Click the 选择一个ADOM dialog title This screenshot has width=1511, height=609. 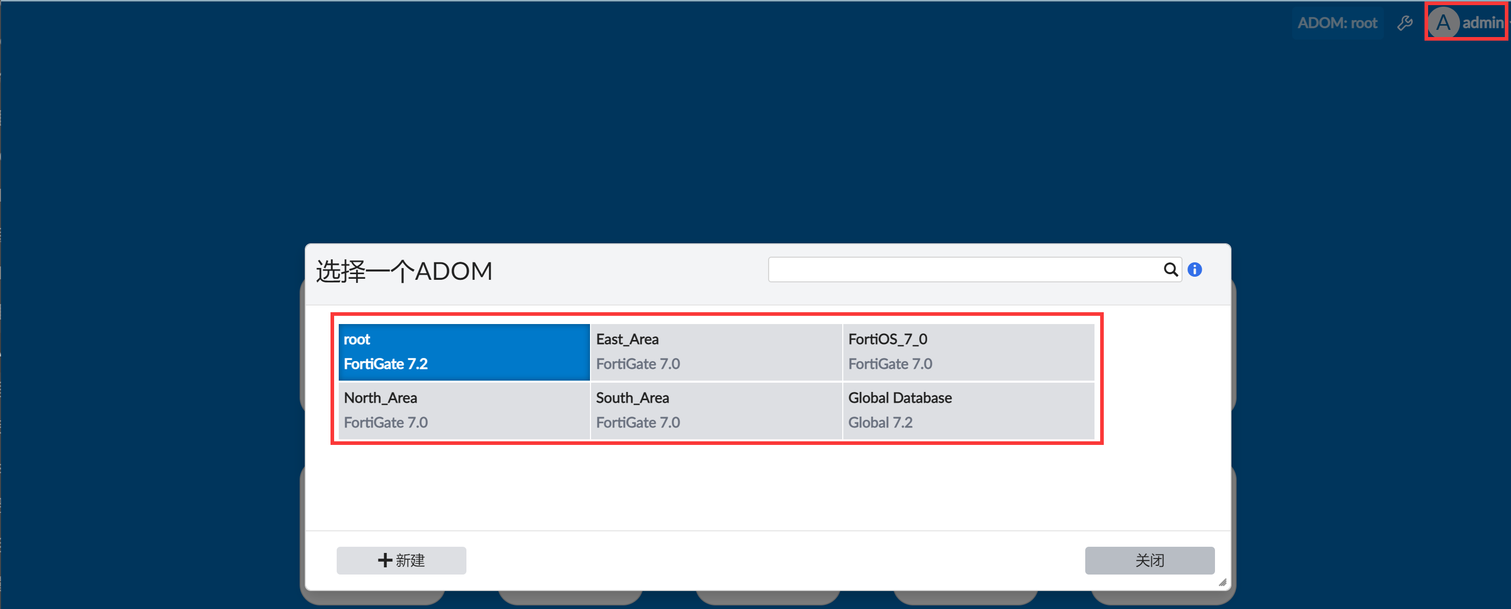pos(404,272)
